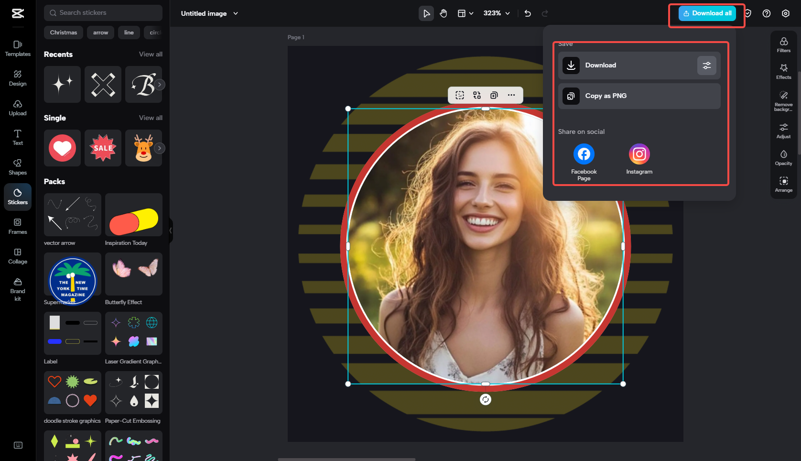View all Recents stickers
This screenshot has width=801, height=461.
point(151,55)
